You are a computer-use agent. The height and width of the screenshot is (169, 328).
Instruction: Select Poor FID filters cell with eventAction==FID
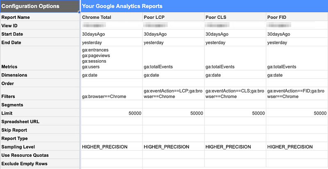click(x=297, y=94)
